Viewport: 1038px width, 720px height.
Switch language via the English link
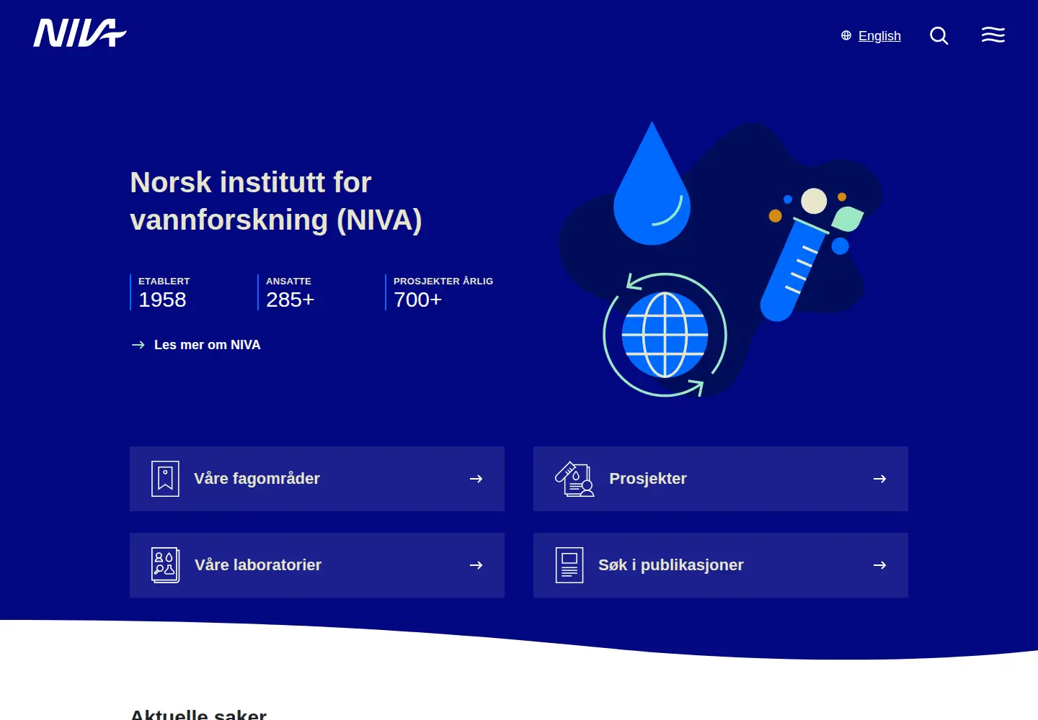879,36
